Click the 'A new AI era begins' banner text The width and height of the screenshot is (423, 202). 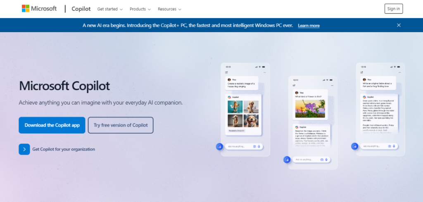188,26
